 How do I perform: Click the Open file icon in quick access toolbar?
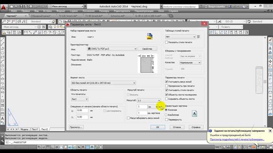[x=16, y=7]
